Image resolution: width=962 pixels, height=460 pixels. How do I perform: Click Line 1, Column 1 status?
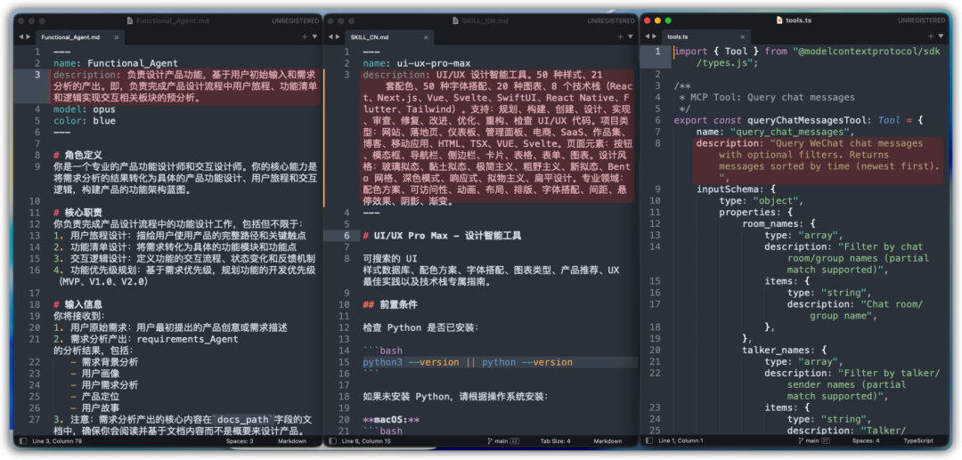click(x=681, y=441)
